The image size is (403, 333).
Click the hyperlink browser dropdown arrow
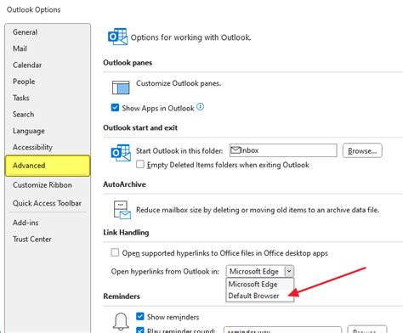pyautogui.click(x=289, y=271)
